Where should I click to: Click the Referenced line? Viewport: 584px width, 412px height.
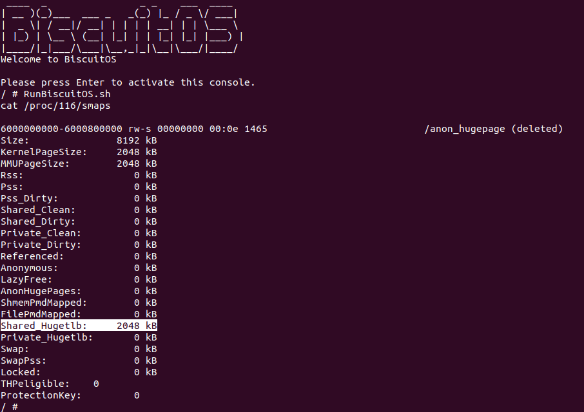79,256
